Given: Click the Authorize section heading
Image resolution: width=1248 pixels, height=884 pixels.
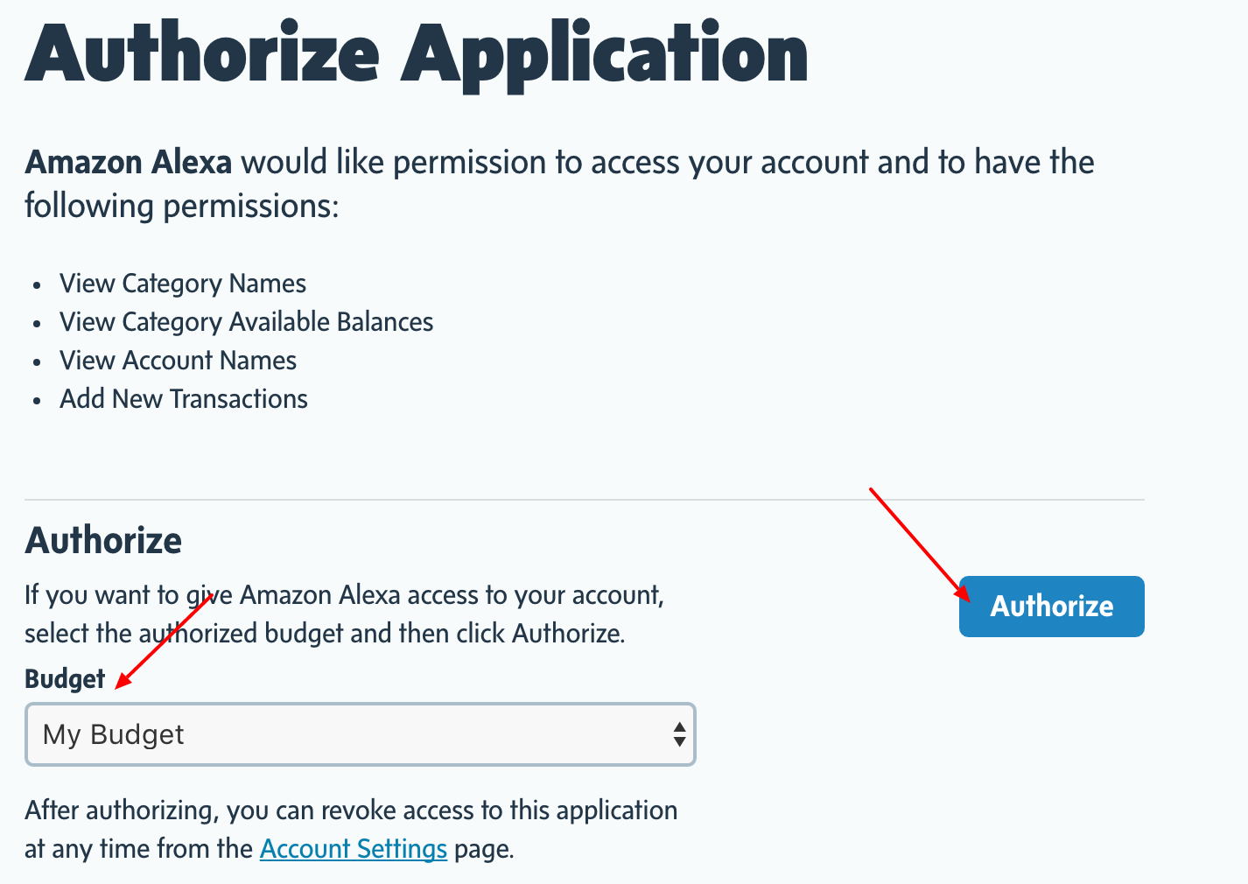Looking at the screenshot, I should click(x=103, y=540).
